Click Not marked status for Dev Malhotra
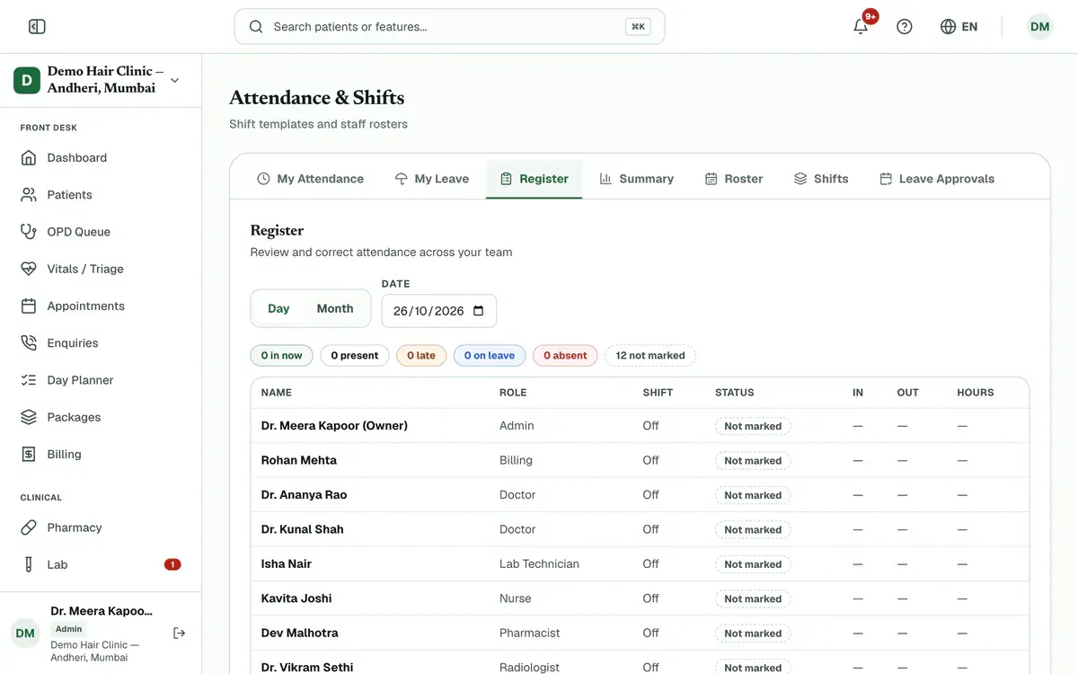This screenshot has width=1078, height=674. 753,634
